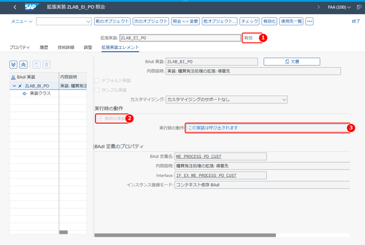Viewport: 365px width, 245px height.
Task: Select the 実装クラス tree item
Action: coord(40,94)
